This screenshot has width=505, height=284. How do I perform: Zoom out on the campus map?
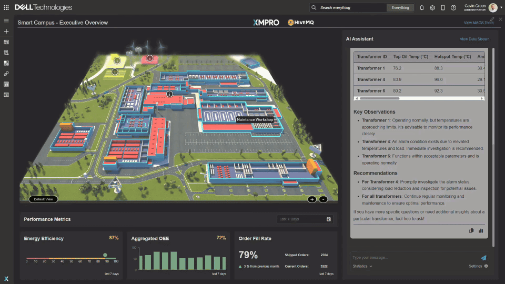coord(323,199)
